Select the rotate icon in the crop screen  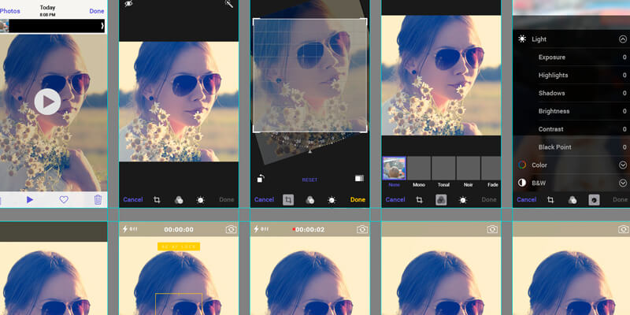coord(261,179)
